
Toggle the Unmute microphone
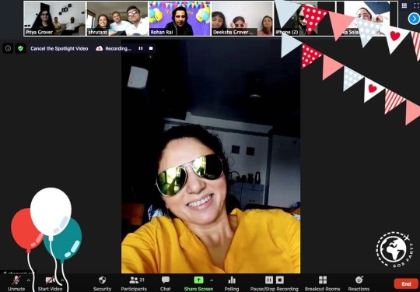(16, 280)
